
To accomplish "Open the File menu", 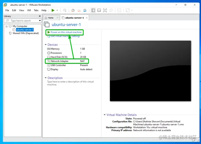I will tap(7, 10).
